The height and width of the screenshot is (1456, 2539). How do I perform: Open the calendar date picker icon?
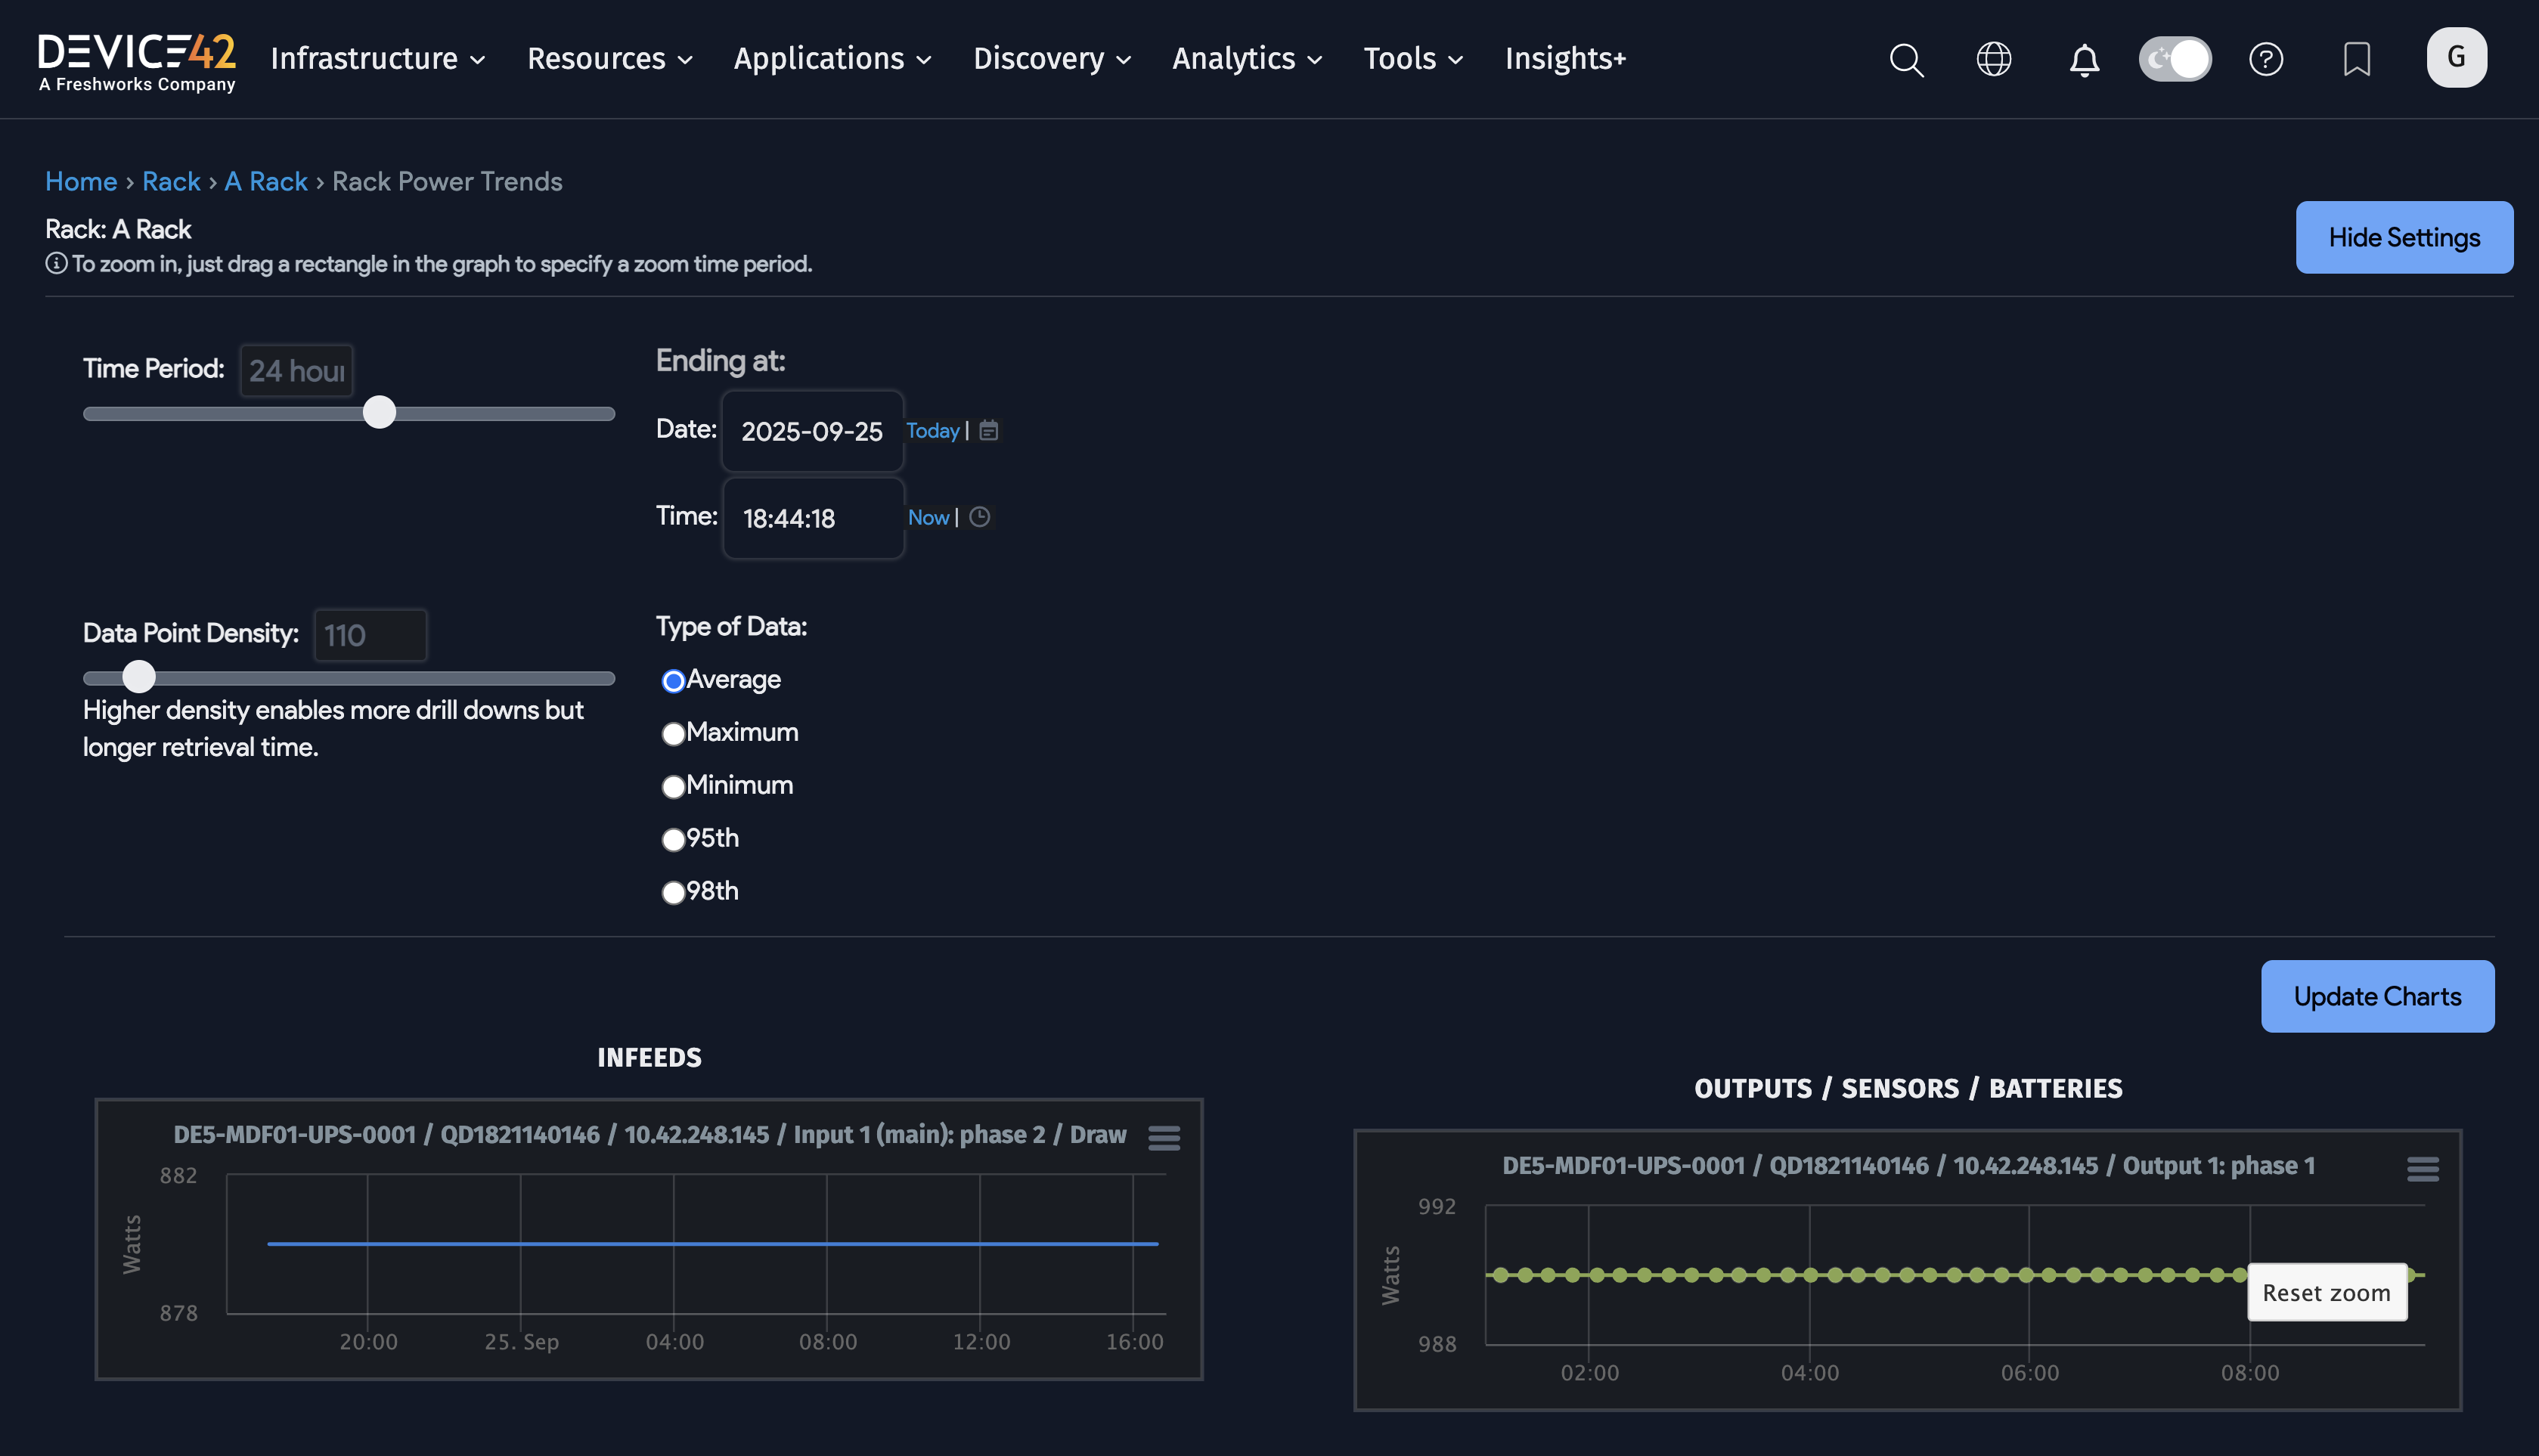click(x=989, y=430)
